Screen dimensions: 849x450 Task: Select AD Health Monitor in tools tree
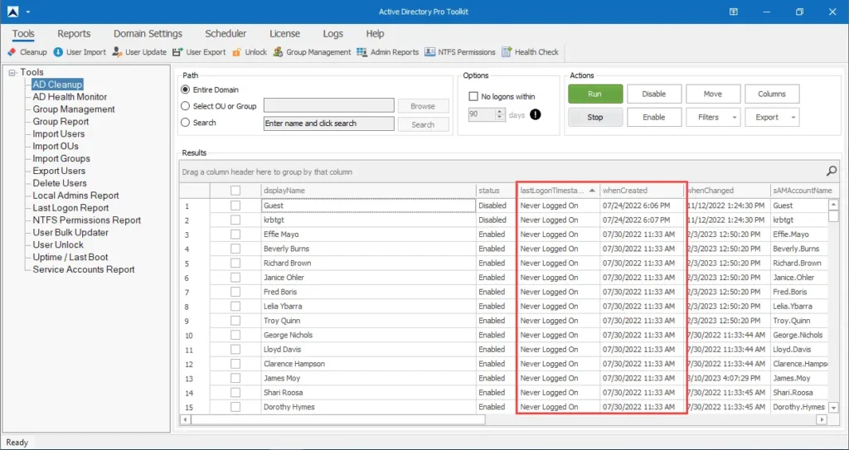pos(70,97)
